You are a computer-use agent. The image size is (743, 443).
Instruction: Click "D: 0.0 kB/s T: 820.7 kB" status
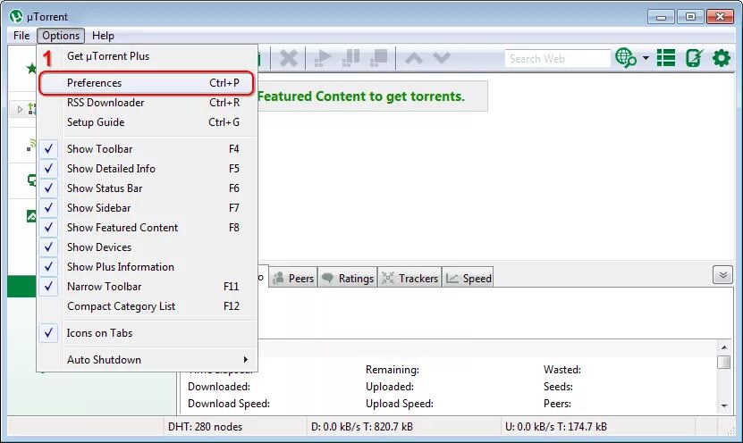362,427
